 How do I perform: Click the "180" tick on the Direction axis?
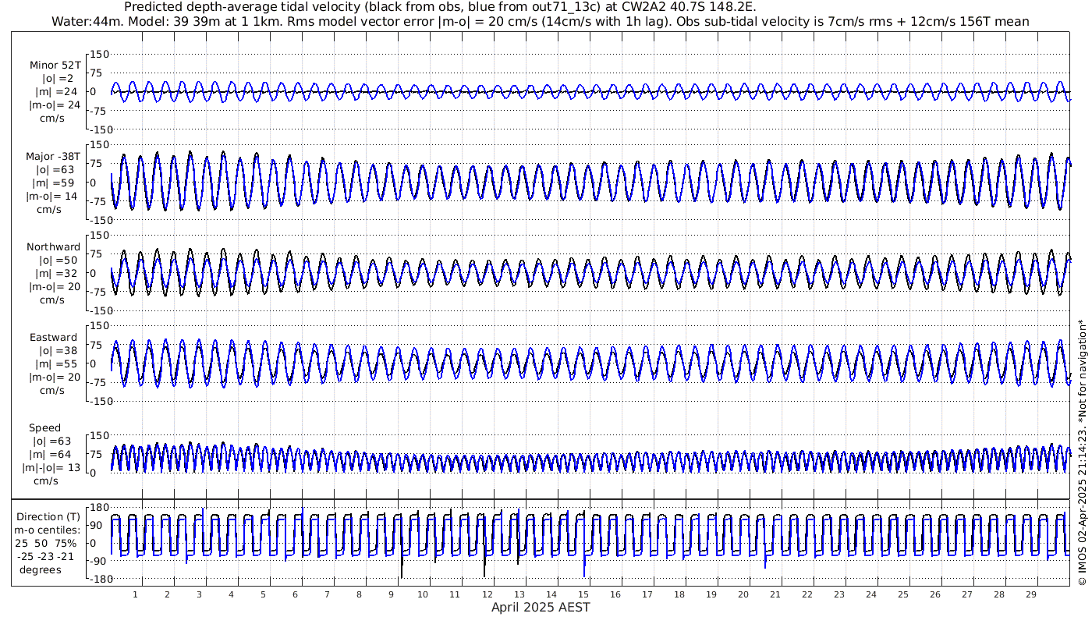tap(98, 509)
